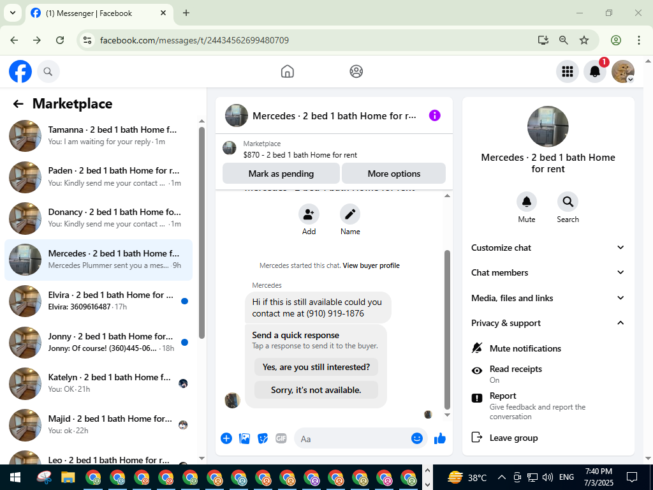Open Chrome zoom magnifier in address bar
The image size is (653, 490).
[x=564, y=40]
